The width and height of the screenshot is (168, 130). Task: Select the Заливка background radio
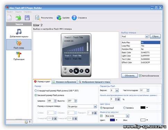point(125,108)
